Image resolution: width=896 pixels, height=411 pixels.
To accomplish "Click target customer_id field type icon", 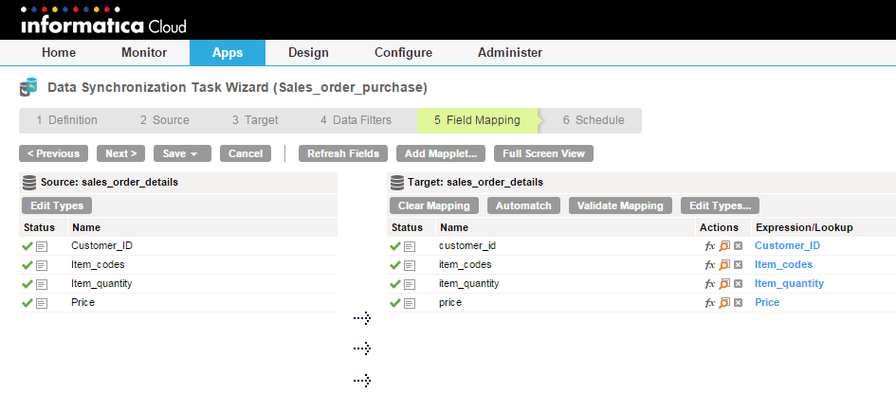I will tap(410, 247).
